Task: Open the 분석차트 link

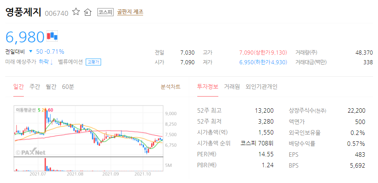Action: coord(171,87)
